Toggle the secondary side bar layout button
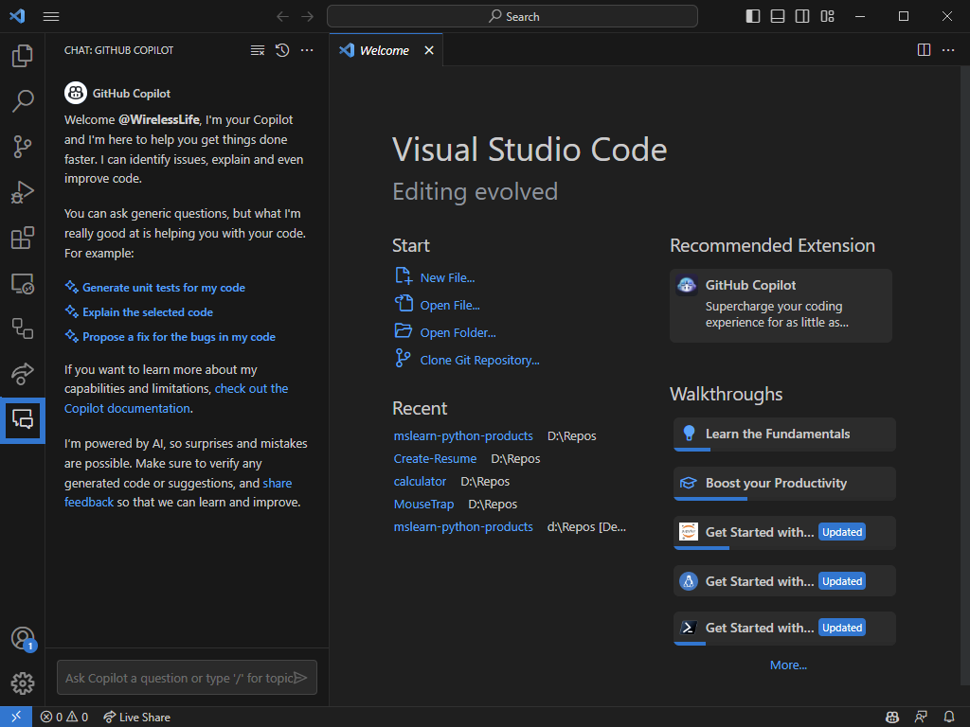Screen dimensions: 970x727 tap(802, 16)
